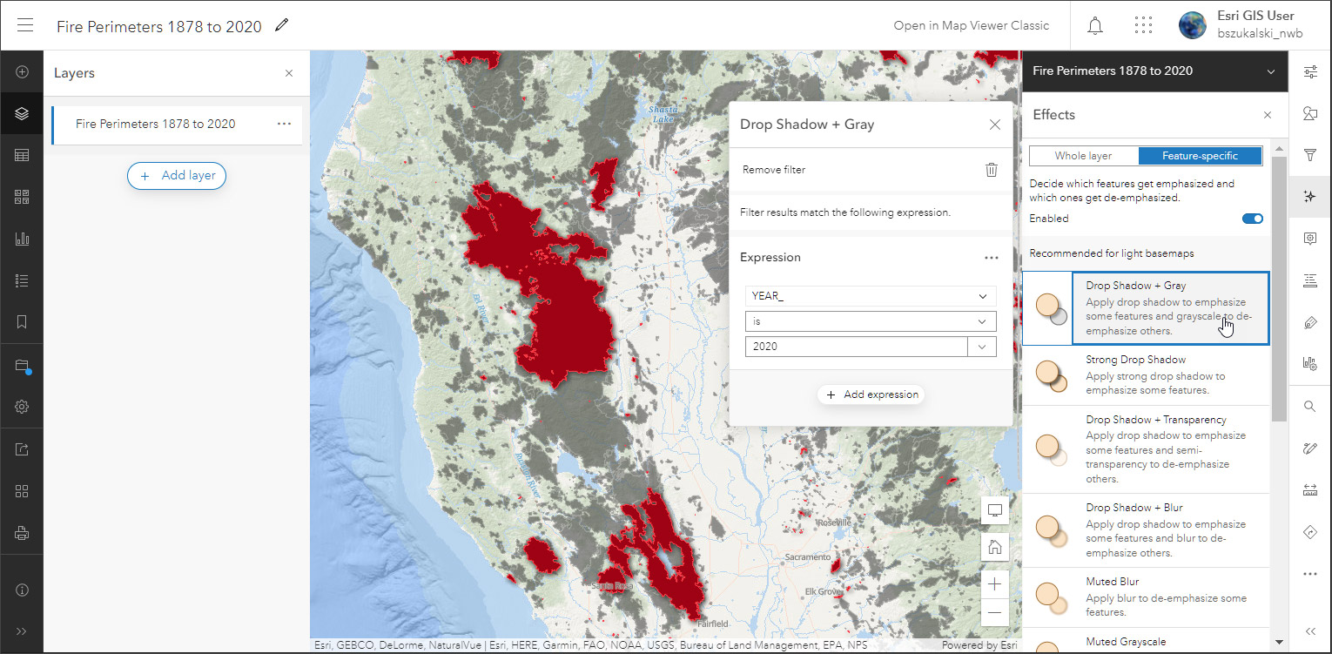The width and height of the screenshot is (1332, 654).
Task: Click Open in Map Viewer Classic
Action: [972, 25]
